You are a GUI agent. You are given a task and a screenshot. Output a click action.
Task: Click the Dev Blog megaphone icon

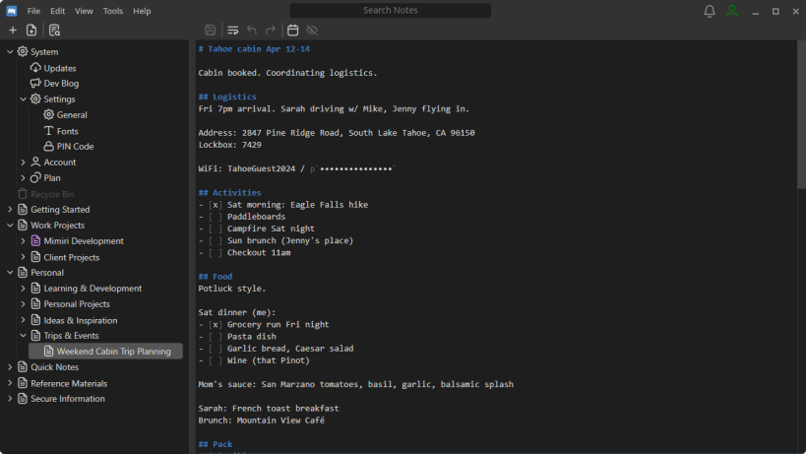tap(35, 83)
